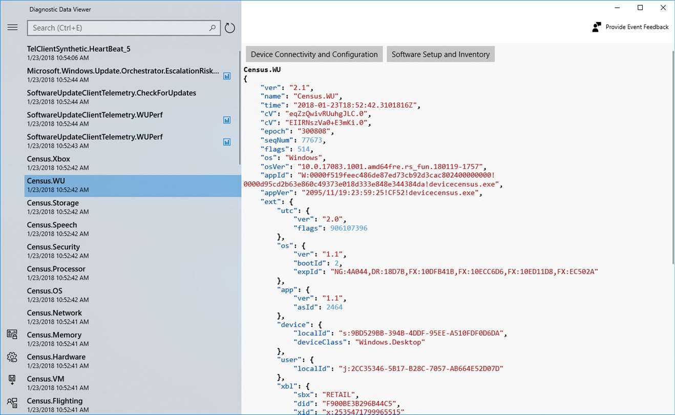Open the Census.Flighting event
675x415 pixels.
pos(132,405)
